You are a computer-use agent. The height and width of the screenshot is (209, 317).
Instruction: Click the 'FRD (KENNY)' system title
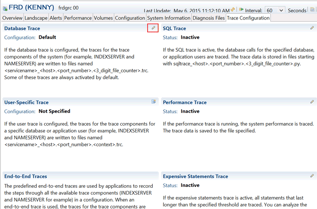click(x=31, y=7)
